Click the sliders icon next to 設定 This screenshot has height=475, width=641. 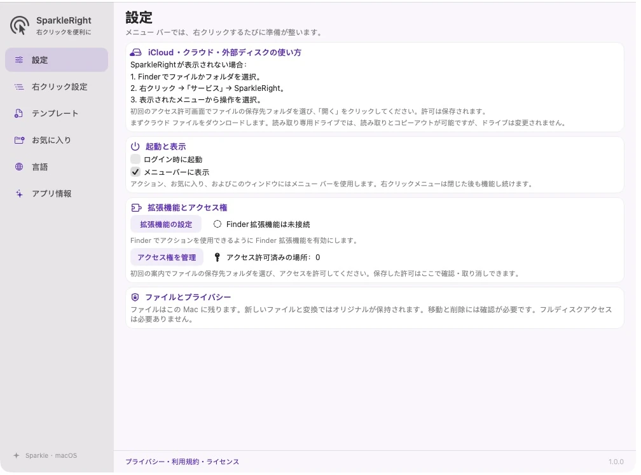click(x=19, y=60)
